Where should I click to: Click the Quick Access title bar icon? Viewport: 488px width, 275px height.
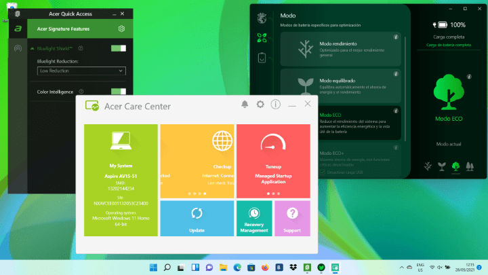(x=18, y=14)
